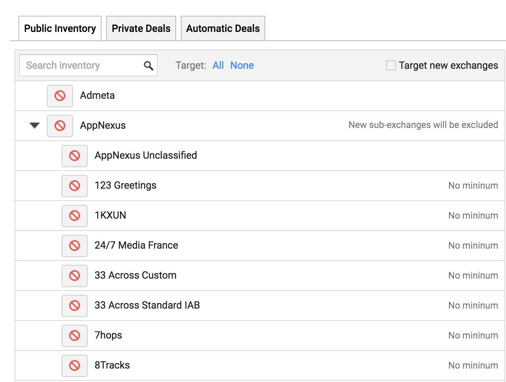
Task: Open the Private Deals tab
Action: tap(141, 28)
